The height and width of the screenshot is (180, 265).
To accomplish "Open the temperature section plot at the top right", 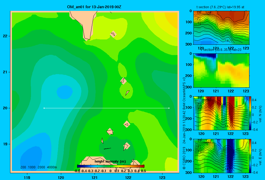I will coord(221,28).
